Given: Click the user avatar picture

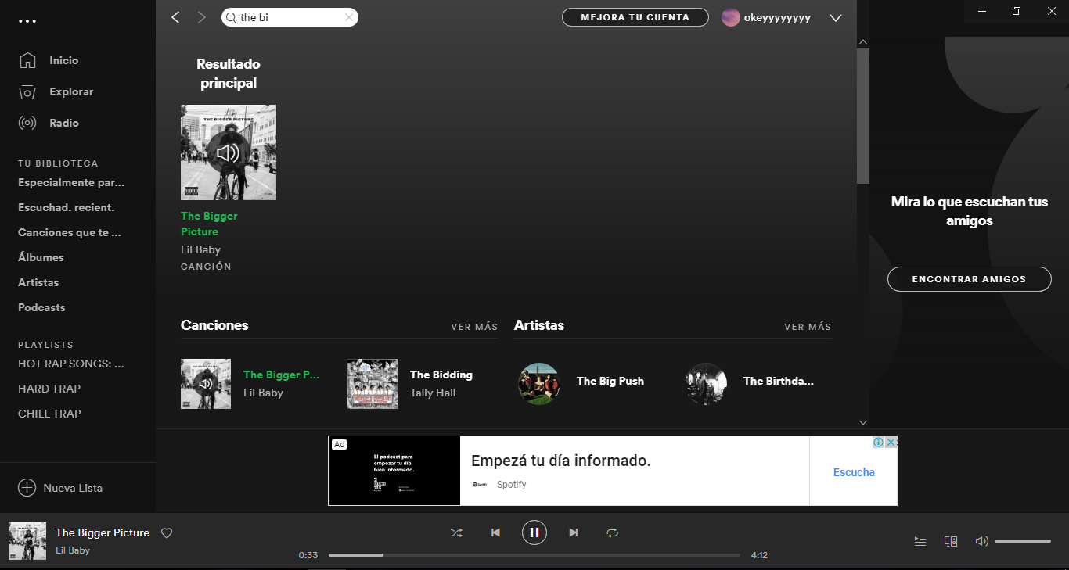Looking at the screenshot, I should 731,17.
